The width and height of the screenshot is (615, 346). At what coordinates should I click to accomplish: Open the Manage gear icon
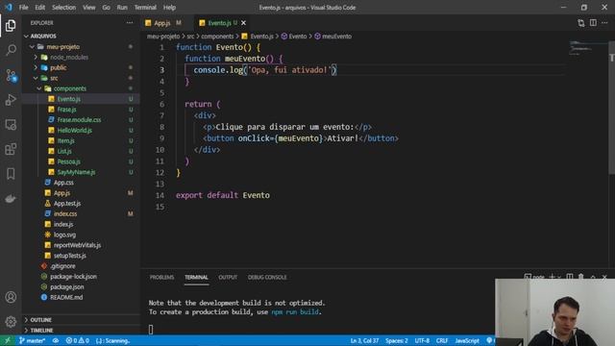pyautogui.click(x=11, y=322)
